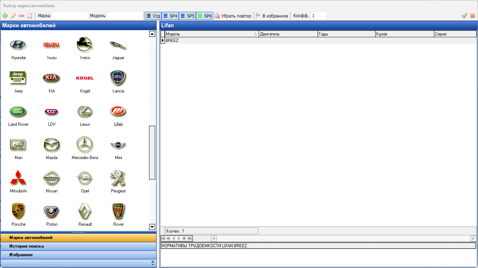The width and height of the screenshot is (478, 268).
Task: Focus the Марка input field
Action: 70,16
